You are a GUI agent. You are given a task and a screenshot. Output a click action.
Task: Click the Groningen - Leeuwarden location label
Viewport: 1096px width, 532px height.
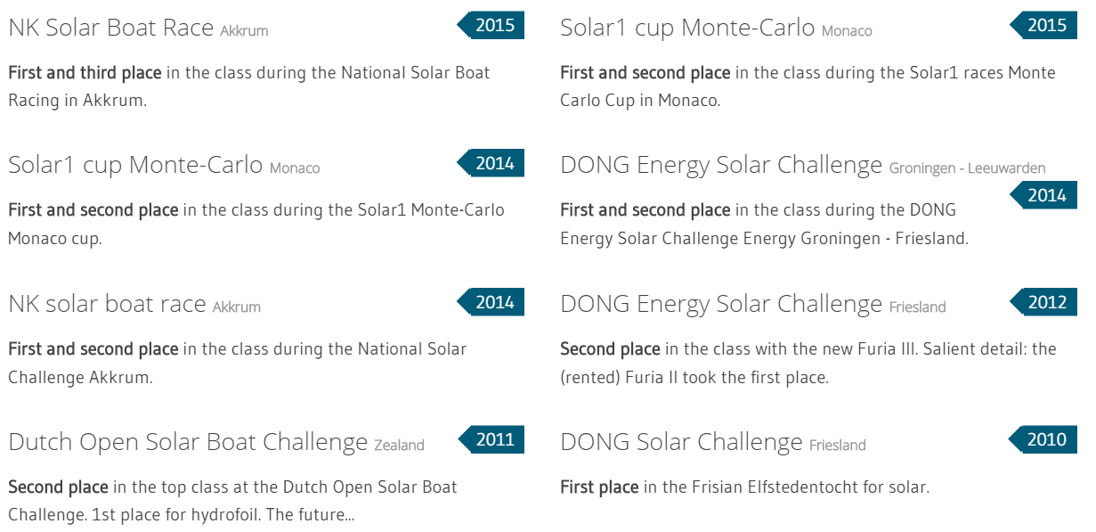(967, 168)
